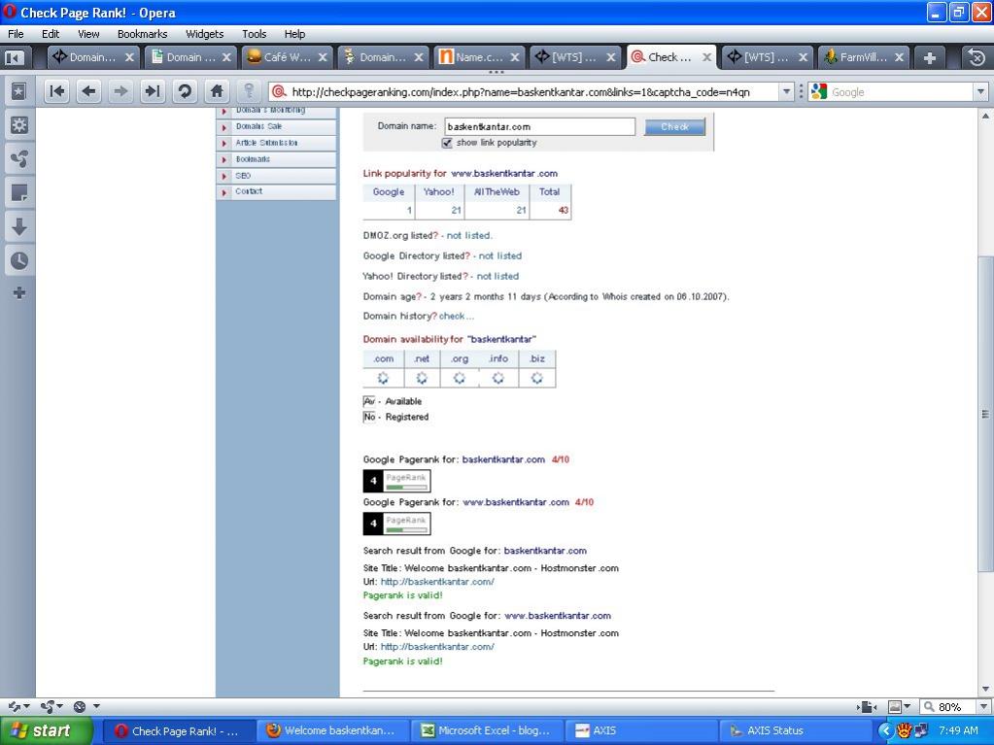Click the Opera Turbo status bar icon
Screen dimensions: 994x745
(80, 706)
